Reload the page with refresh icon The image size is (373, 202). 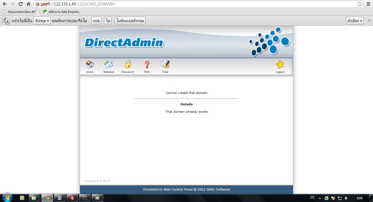click(20, 4)
